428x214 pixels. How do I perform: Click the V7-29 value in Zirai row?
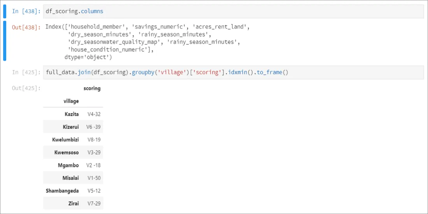point(94,203)
